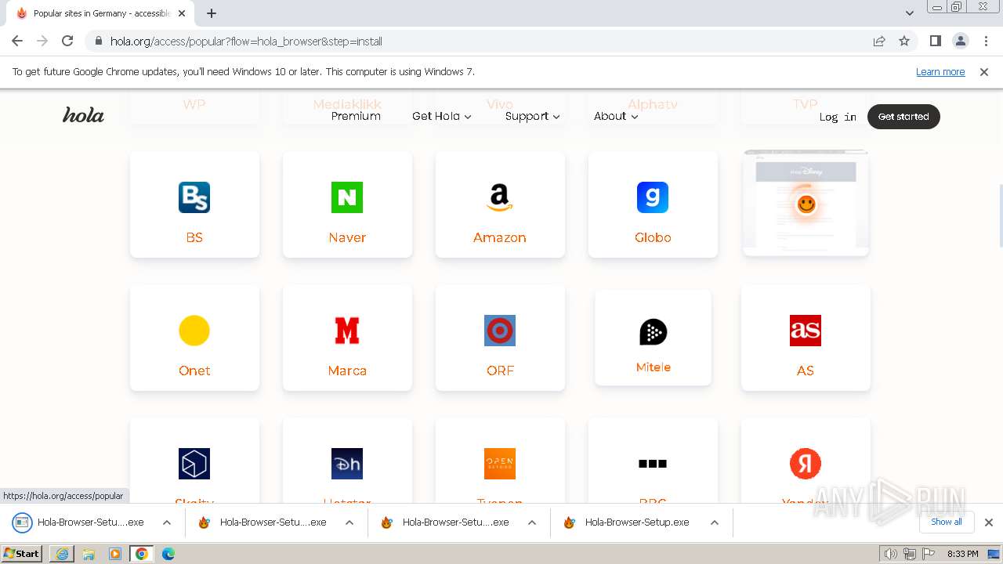Open the system clock 8:33 PM

(x=962, y=554)
